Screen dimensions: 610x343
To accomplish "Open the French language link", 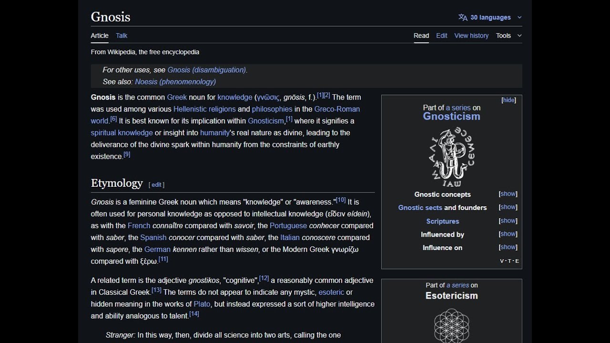I will coord(139,226).
